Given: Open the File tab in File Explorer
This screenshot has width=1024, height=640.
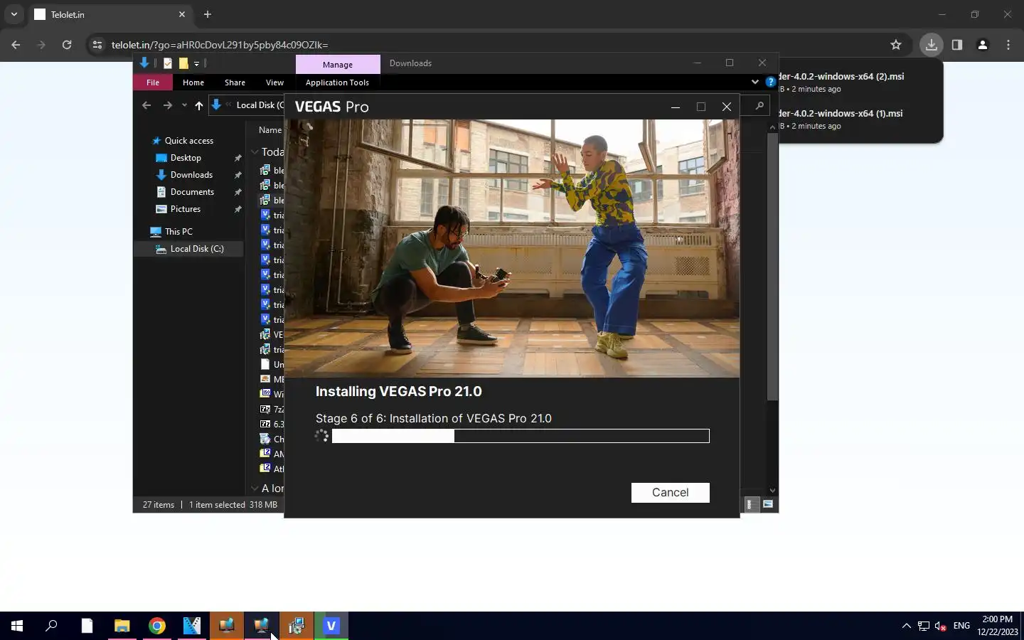Looking at the screenshot, I should (x=153, y=82).
